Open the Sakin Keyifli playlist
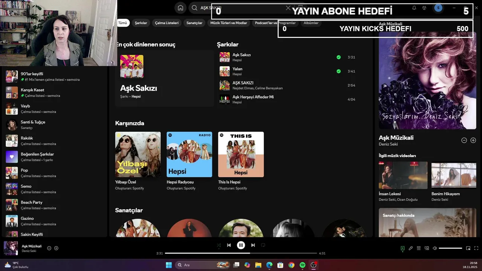The image size is (482, 271). (55, 234)
